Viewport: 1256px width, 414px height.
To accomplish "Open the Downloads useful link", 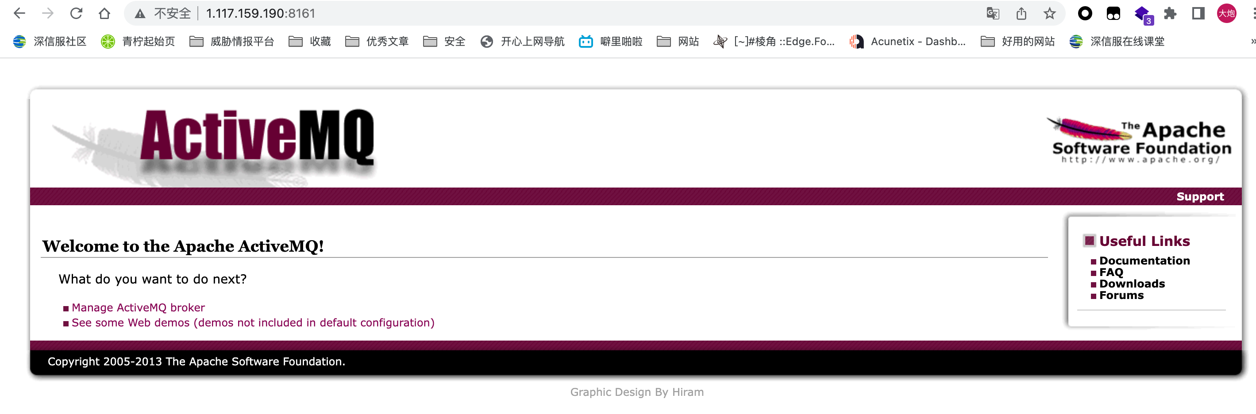I will (x=1132, y=284).
